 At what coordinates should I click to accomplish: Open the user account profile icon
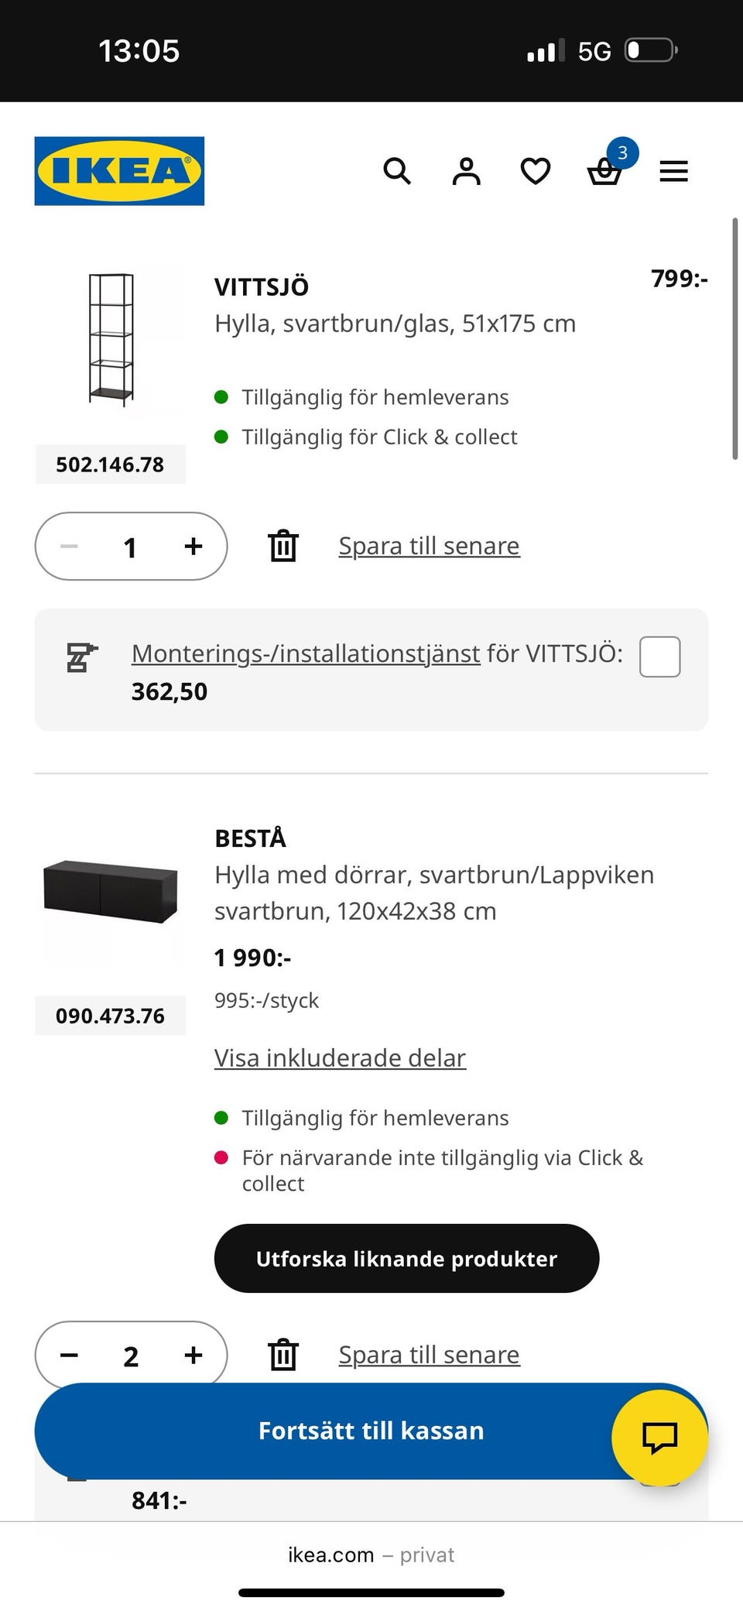[466, 171]
